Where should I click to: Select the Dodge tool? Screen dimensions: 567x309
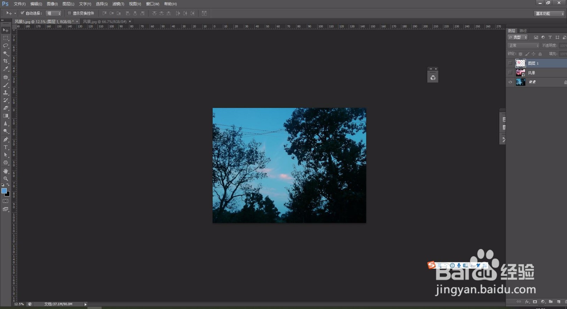click(5, 131)
